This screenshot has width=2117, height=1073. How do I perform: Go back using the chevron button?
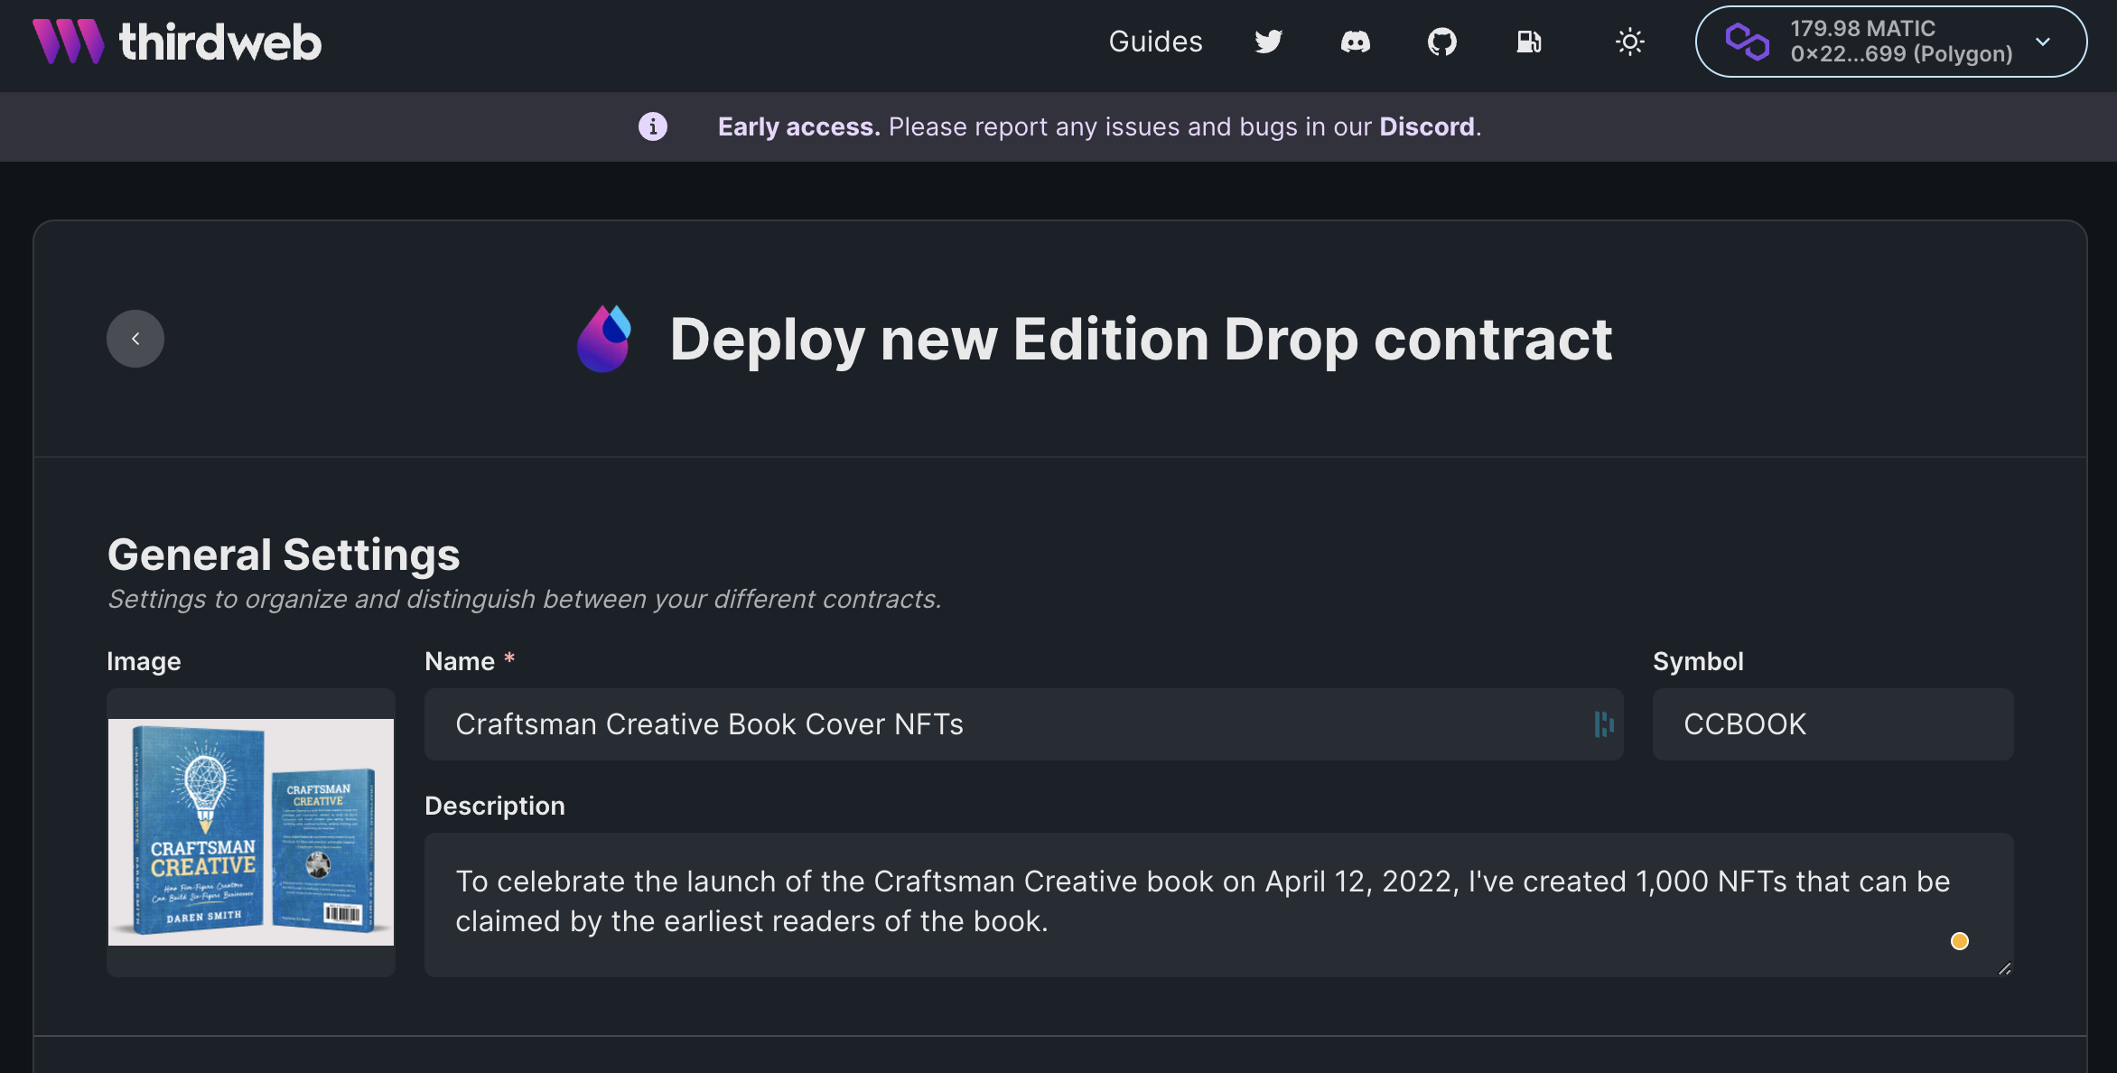[135, 339]
